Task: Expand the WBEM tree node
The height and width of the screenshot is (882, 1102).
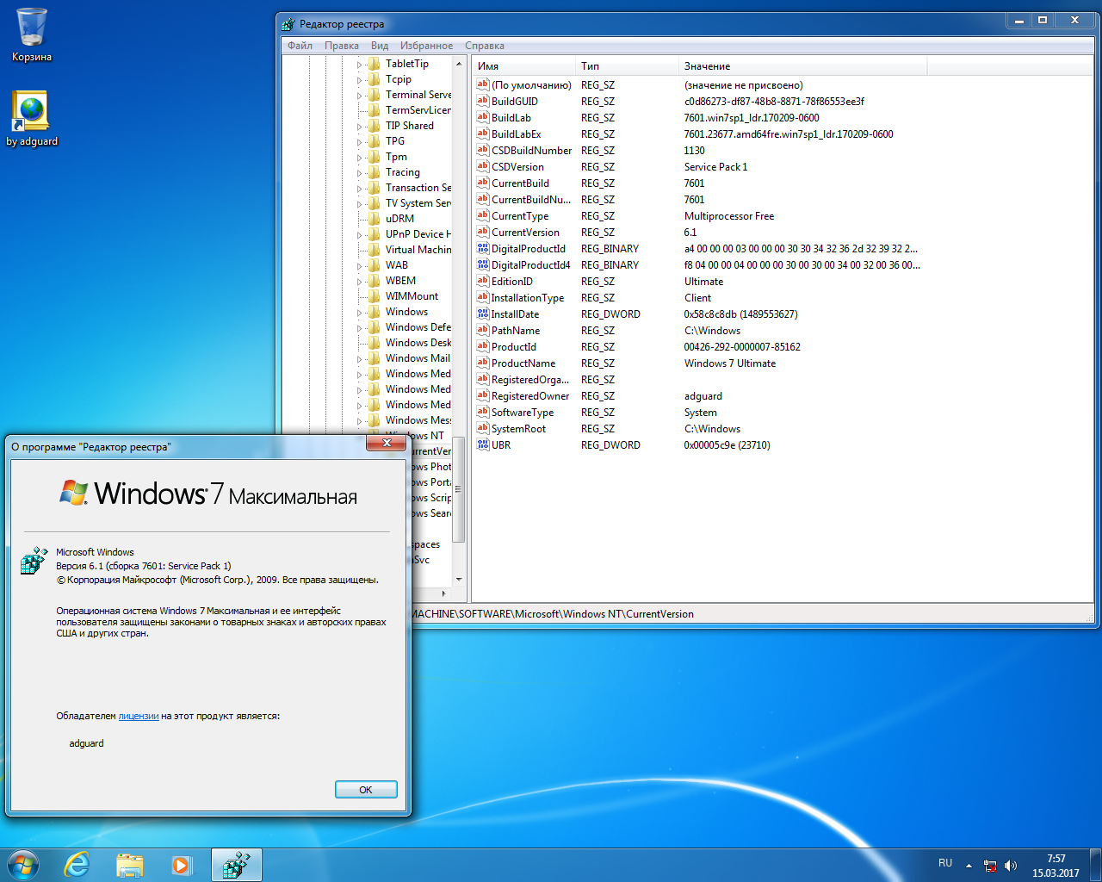Action: (360, 282)
